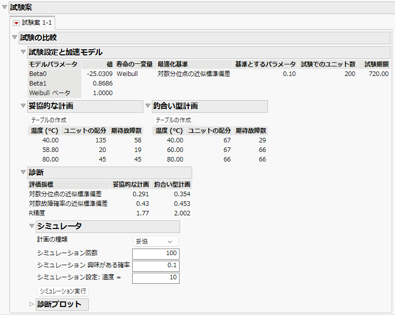This screenshot has width=395, height=315.
Task: Click the シミュレーション設定: 温度 input field
Action: pyautogui.click(x=156, y=278)
